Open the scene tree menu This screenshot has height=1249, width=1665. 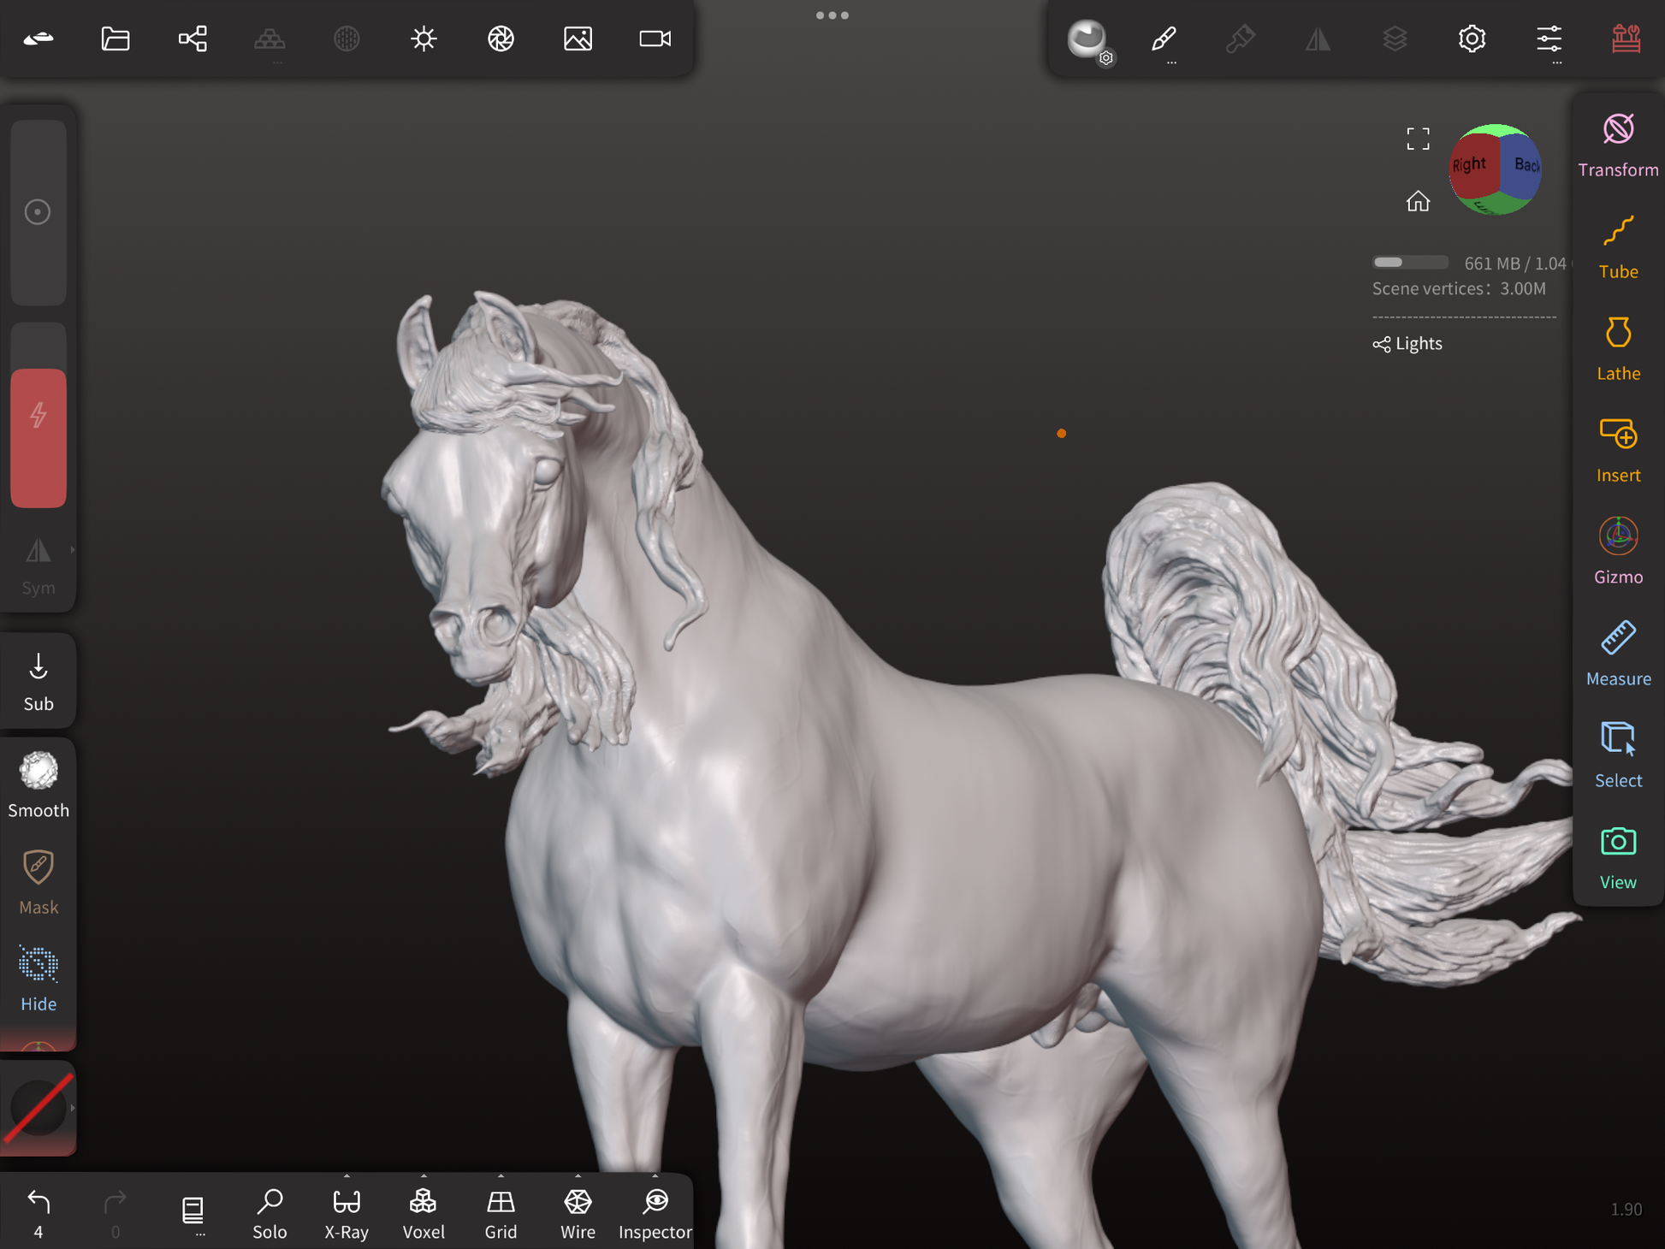pos(193,38)
